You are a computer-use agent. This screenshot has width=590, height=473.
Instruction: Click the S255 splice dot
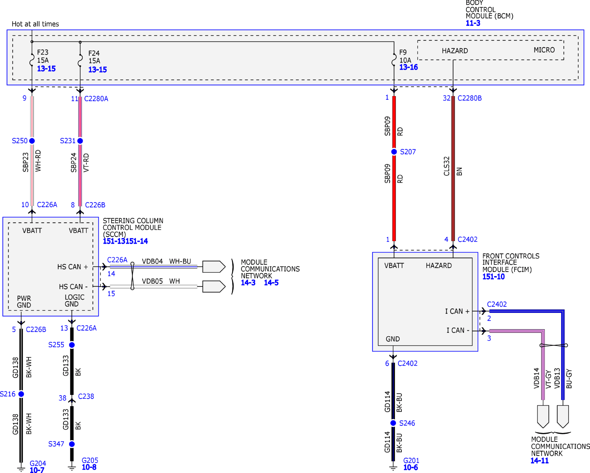[72, 345]
